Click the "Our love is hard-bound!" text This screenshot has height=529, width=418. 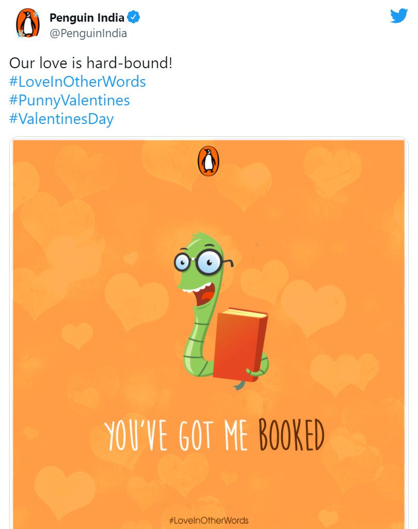pos(91,63)
